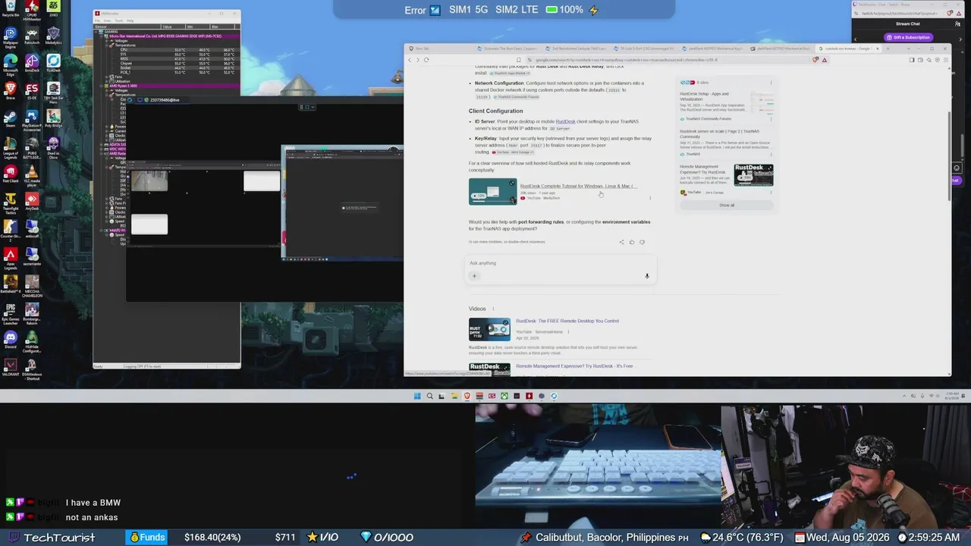Open the Wallpaper Engine desktop shortcut
Viewport: 971px width, 546px height.
(11, 38)
